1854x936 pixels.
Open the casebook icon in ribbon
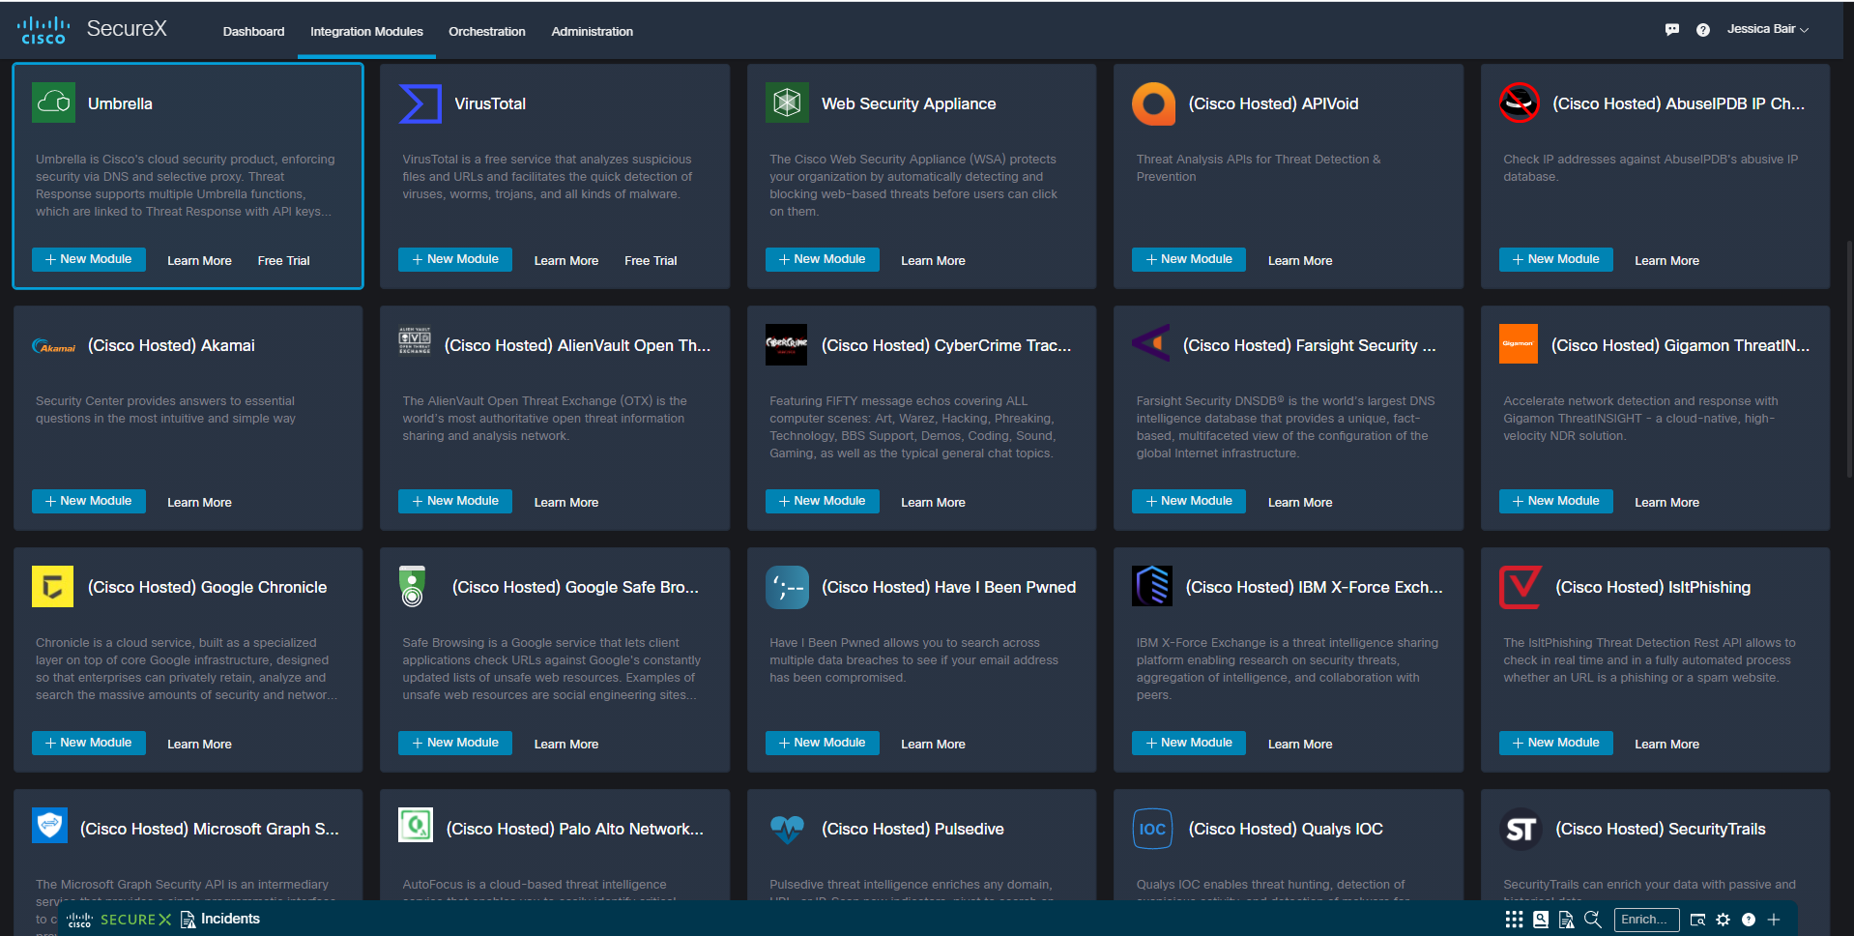[x=1541, y=920]
